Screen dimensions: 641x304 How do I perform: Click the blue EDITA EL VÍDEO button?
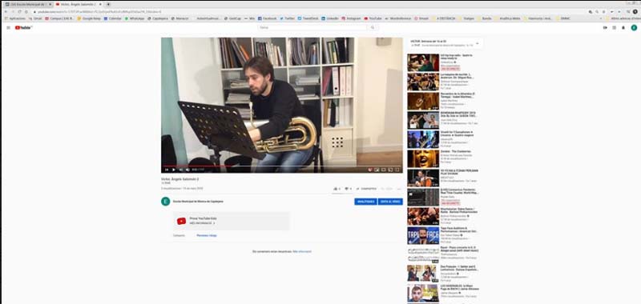(390, 202)
